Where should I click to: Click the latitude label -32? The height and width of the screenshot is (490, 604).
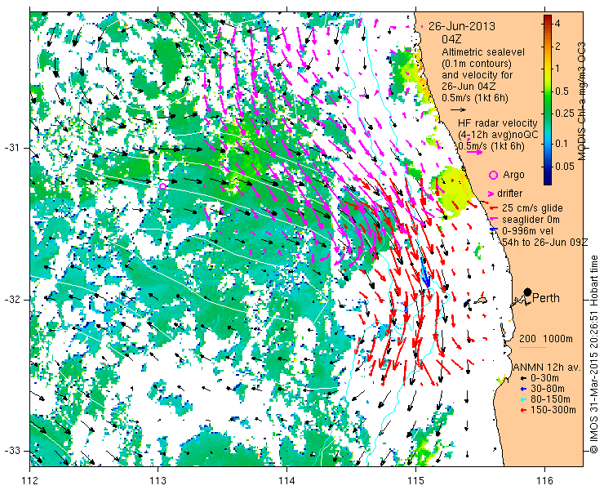pyautogui.click(x=12, y=299)
